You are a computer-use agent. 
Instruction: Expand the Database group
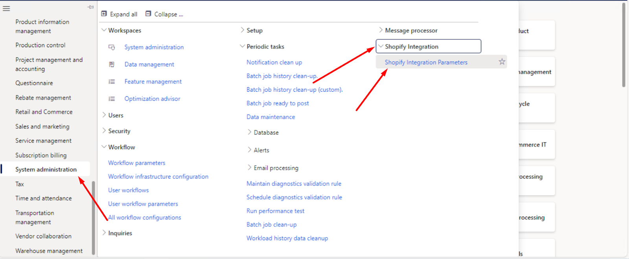(250, 132)
